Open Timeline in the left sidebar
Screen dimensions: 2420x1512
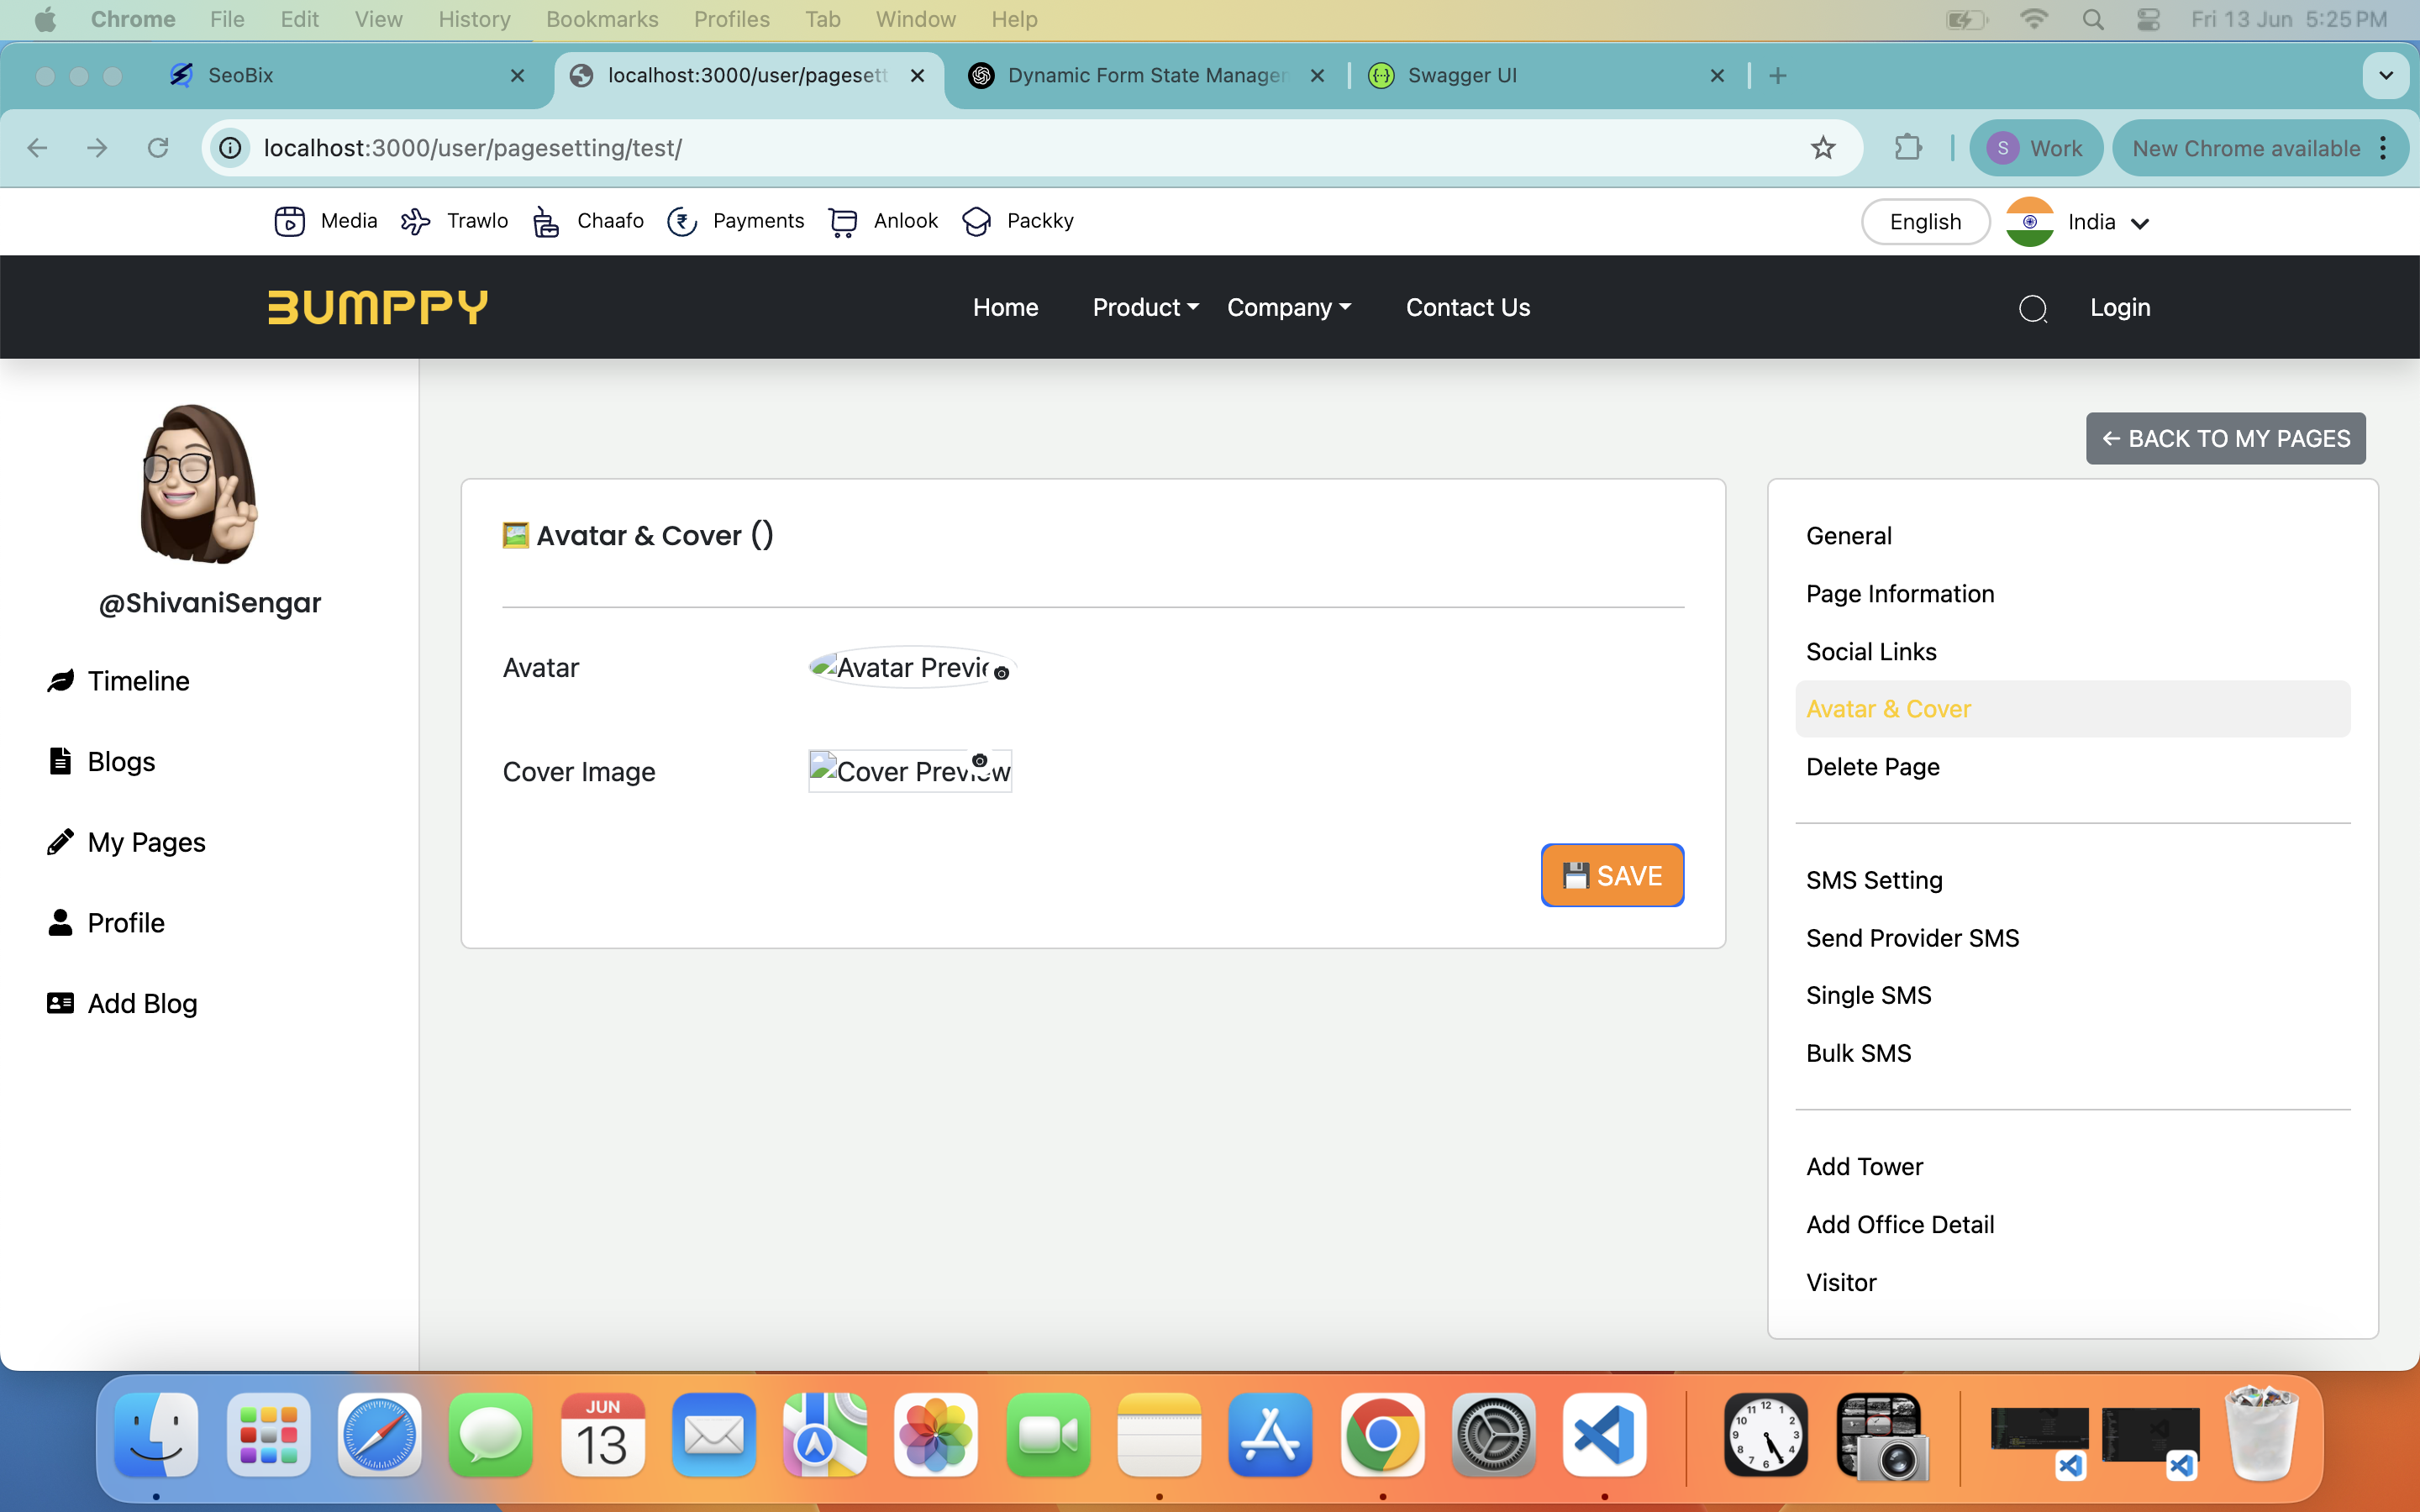pos(138,681)
